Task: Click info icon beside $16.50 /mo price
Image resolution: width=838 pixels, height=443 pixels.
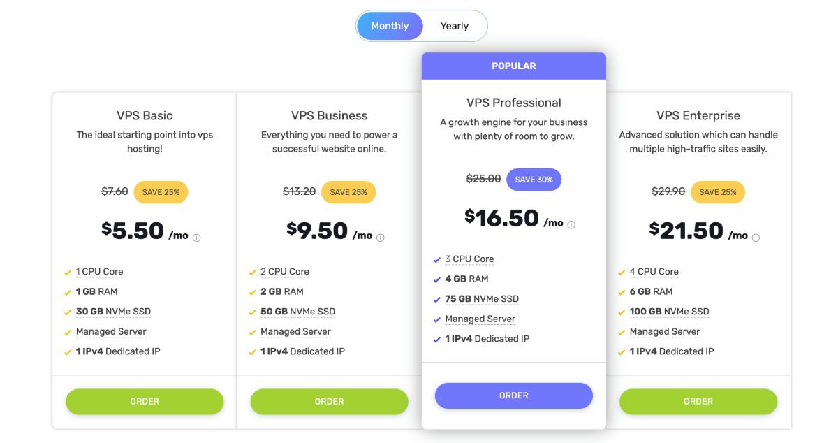Action: point(571,225)
